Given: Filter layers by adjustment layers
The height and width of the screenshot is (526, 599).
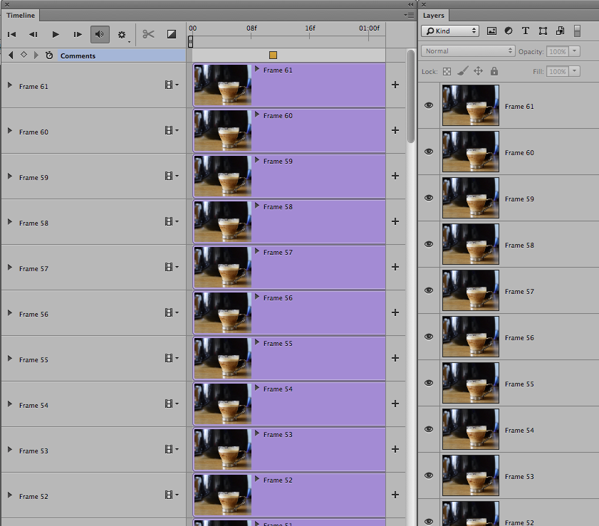Looking at the screenshot, I should pos(509,31).
